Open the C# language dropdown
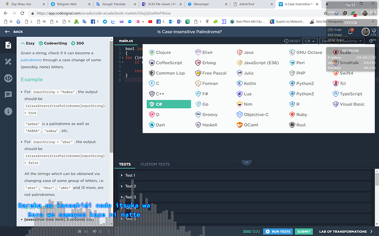 coord(310,41)
